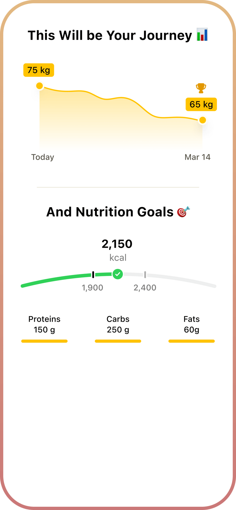Image resolution: width=236 pixels, height=510 pixels.
Task: Select the starting weight point on the chart
Action: 39,86
